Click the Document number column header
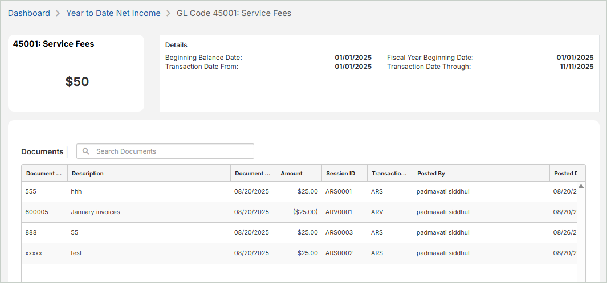 pos(44,173)
